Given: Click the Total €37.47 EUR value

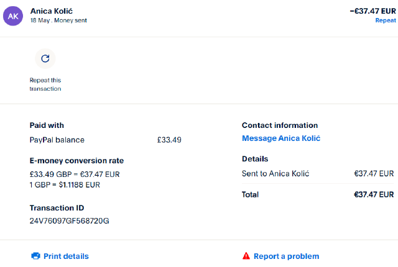Looking at the screenshot, I should point(374,194).
